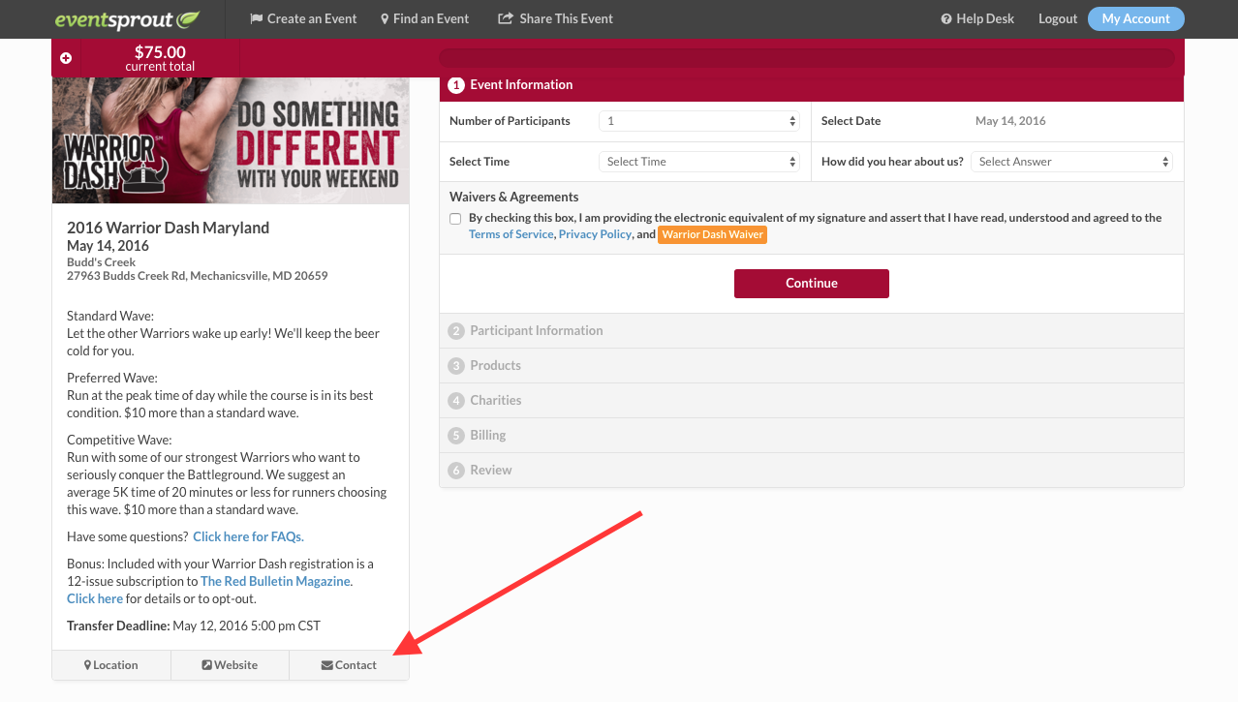Viewport: 1238px width, 702px height.
Task: Click the Waivers & Agreements heading
Action: (x=514, y=197)
